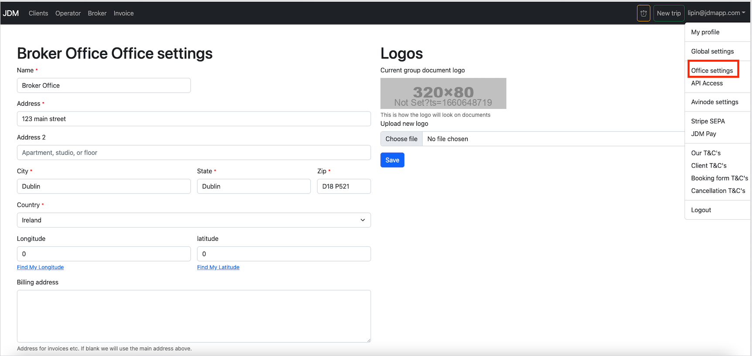This screenshot has width=752, height=356.
Task: Select Office settings from user menu
Action: 712,71
